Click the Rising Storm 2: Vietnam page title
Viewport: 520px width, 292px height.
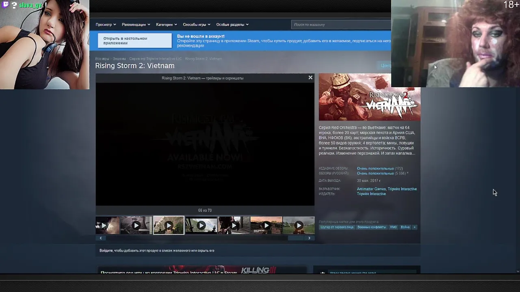click(x=135, y=66)
